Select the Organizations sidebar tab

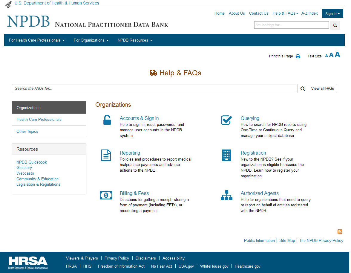tap(49, 108)
